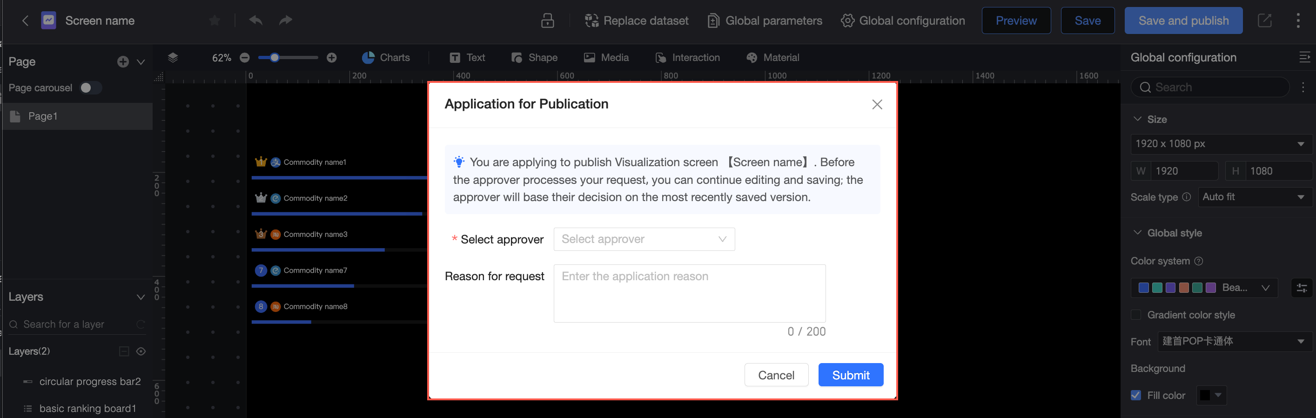
Task: Toggle the Global configuration panel menu icon
Action: click(x=1304, y=57)
